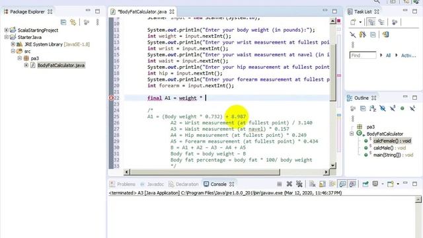Click the All filter link in Task List
Image resolution: width=423 pixels, height=238 pixels.
pyautogui.click(x=388, y=56)
